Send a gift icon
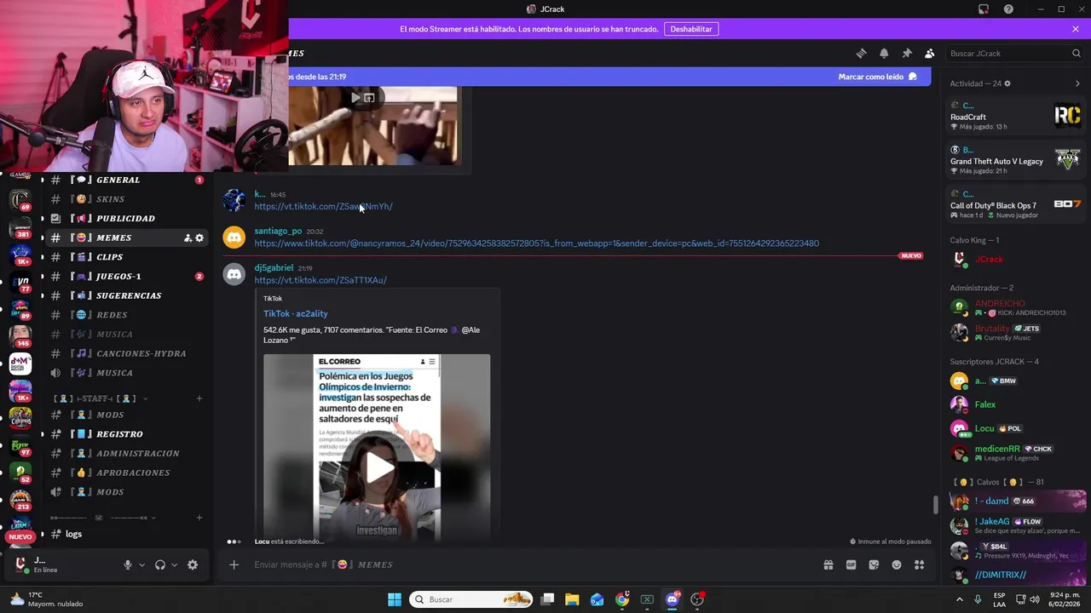Image resolution: width=1091 pixels, height=613 pixels. (x=828, y=564)
